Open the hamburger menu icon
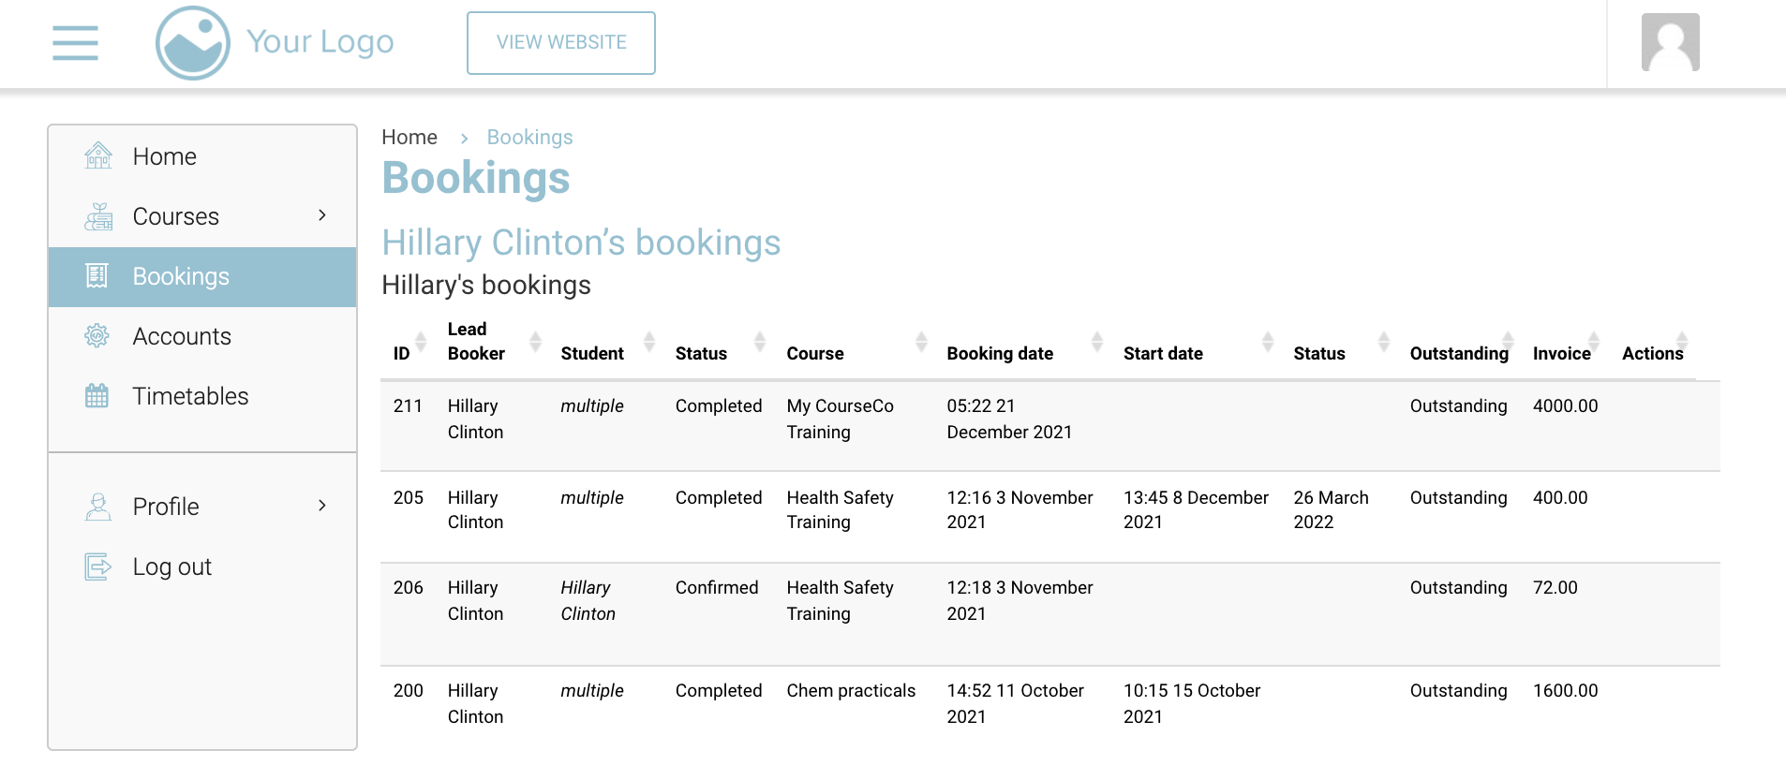Screen dimensions: 1786x780 click(75, 43)
